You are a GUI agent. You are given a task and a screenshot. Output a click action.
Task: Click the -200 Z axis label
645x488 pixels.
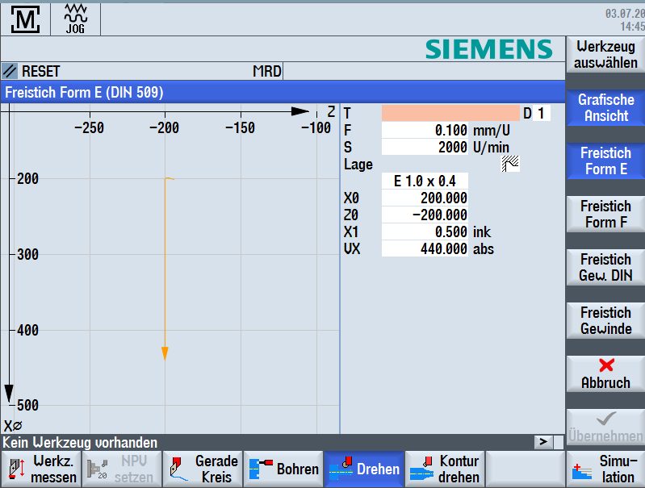coord(164,128)
